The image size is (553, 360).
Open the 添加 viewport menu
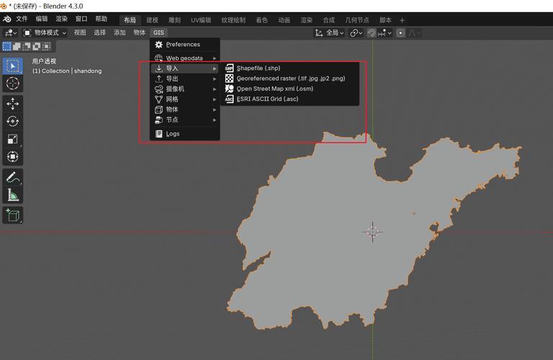tap(120, 33)
